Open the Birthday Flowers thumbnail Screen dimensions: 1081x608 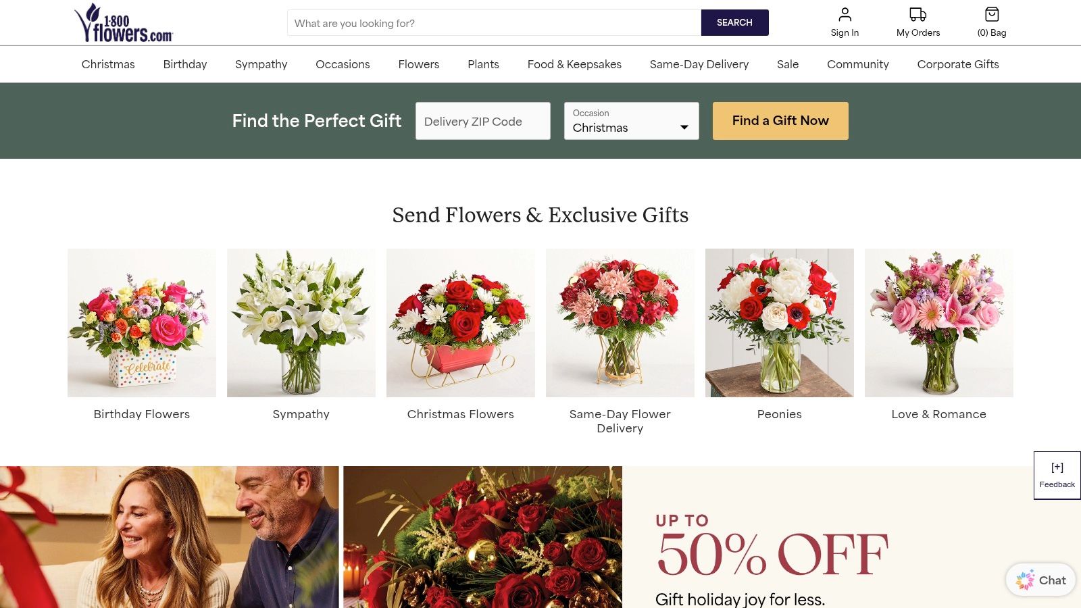point(142,323)
